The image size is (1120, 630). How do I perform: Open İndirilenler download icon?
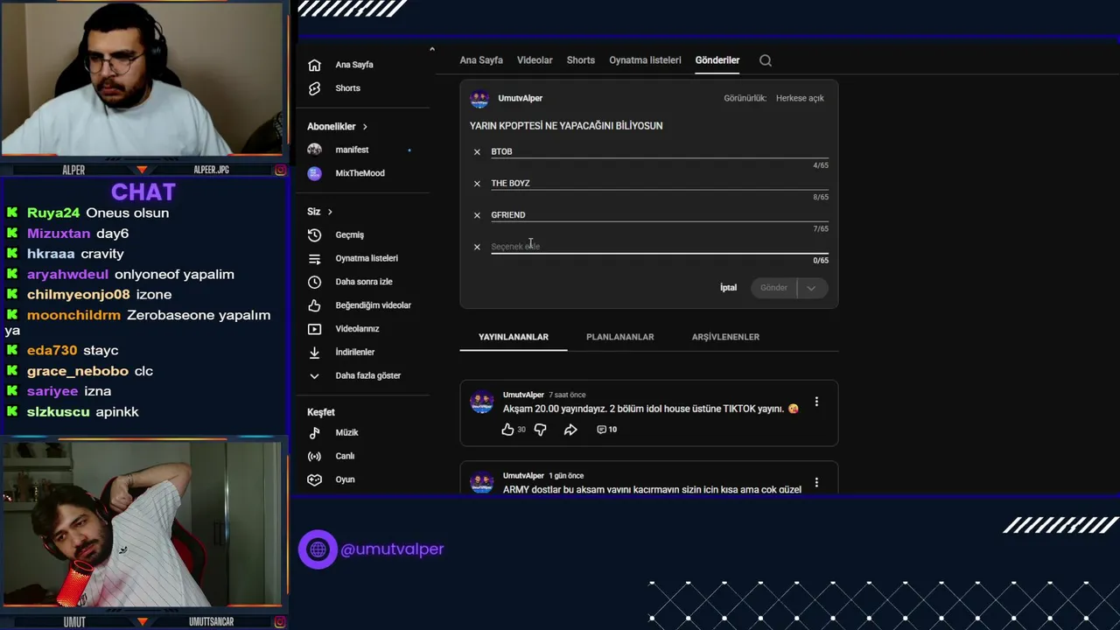(315, 352)
